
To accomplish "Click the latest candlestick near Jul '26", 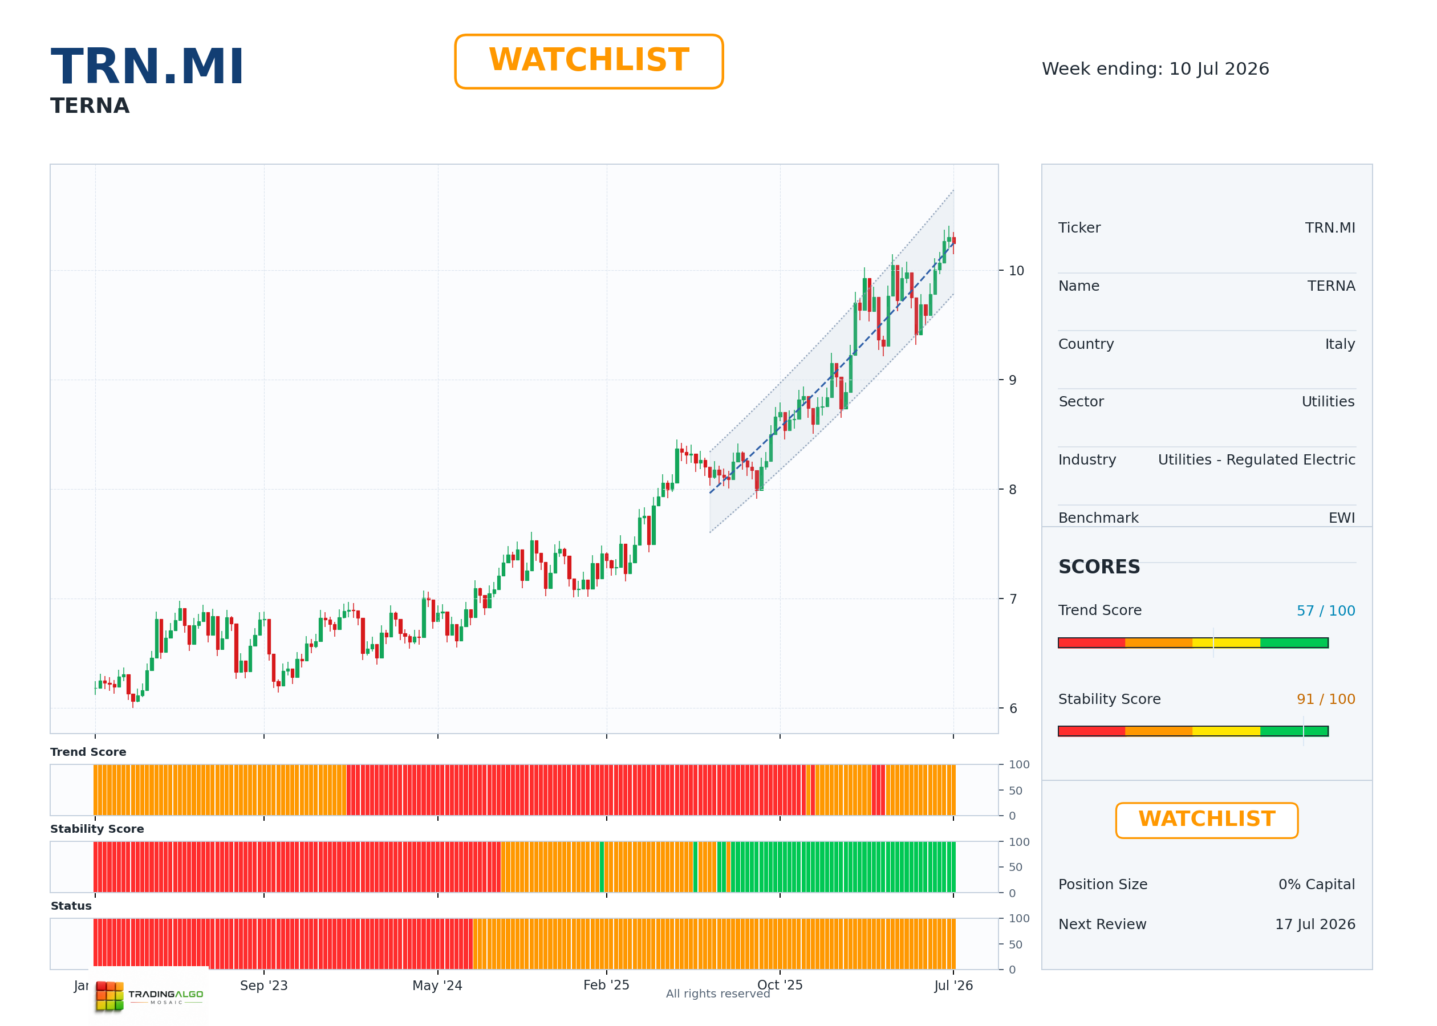I will (x=953, y=241).
